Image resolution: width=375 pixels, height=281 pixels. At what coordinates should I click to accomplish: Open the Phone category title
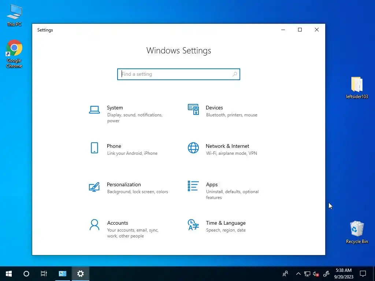(114, 146)
